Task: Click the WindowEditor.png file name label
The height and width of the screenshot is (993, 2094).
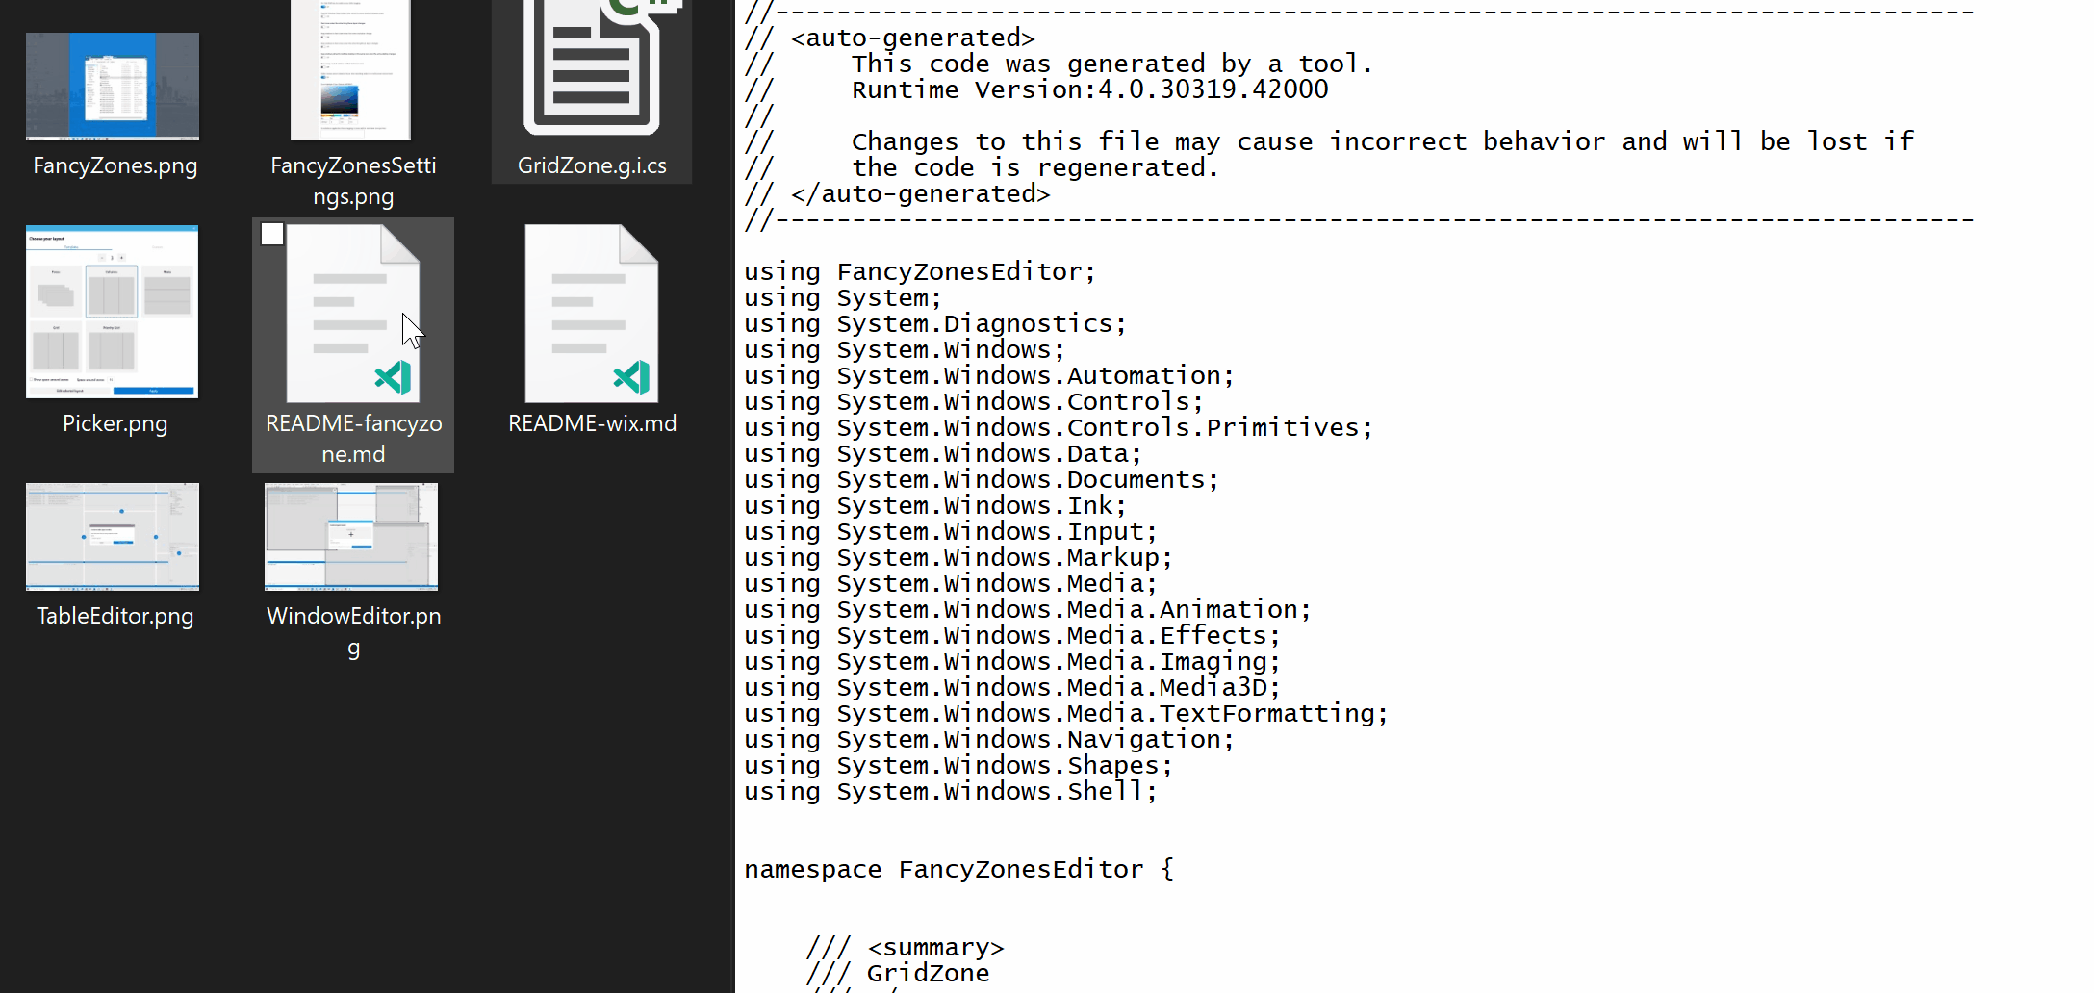Action: click(x=353, y=630)
